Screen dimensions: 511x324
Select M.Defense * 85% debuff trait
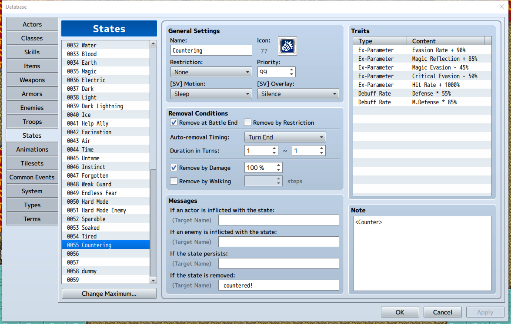point(422,102)
